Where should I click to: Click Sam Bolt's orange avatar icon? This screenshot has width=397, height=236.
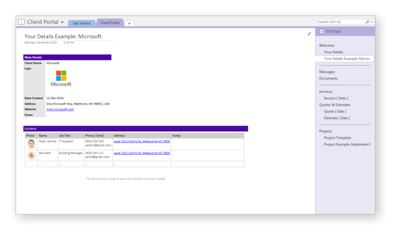tap(31, 155)
